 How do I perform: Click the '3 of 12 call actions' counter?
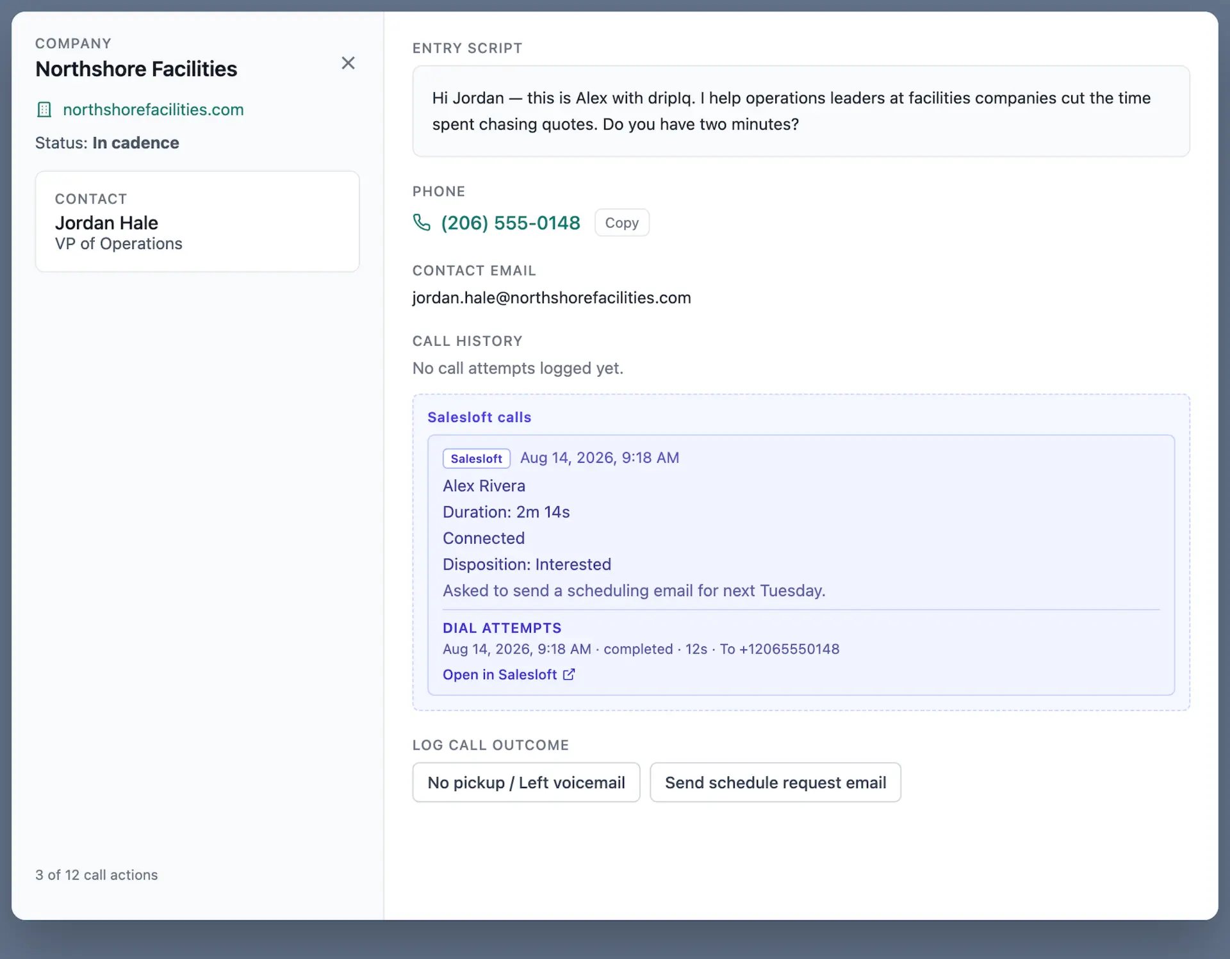click(96, 875)
